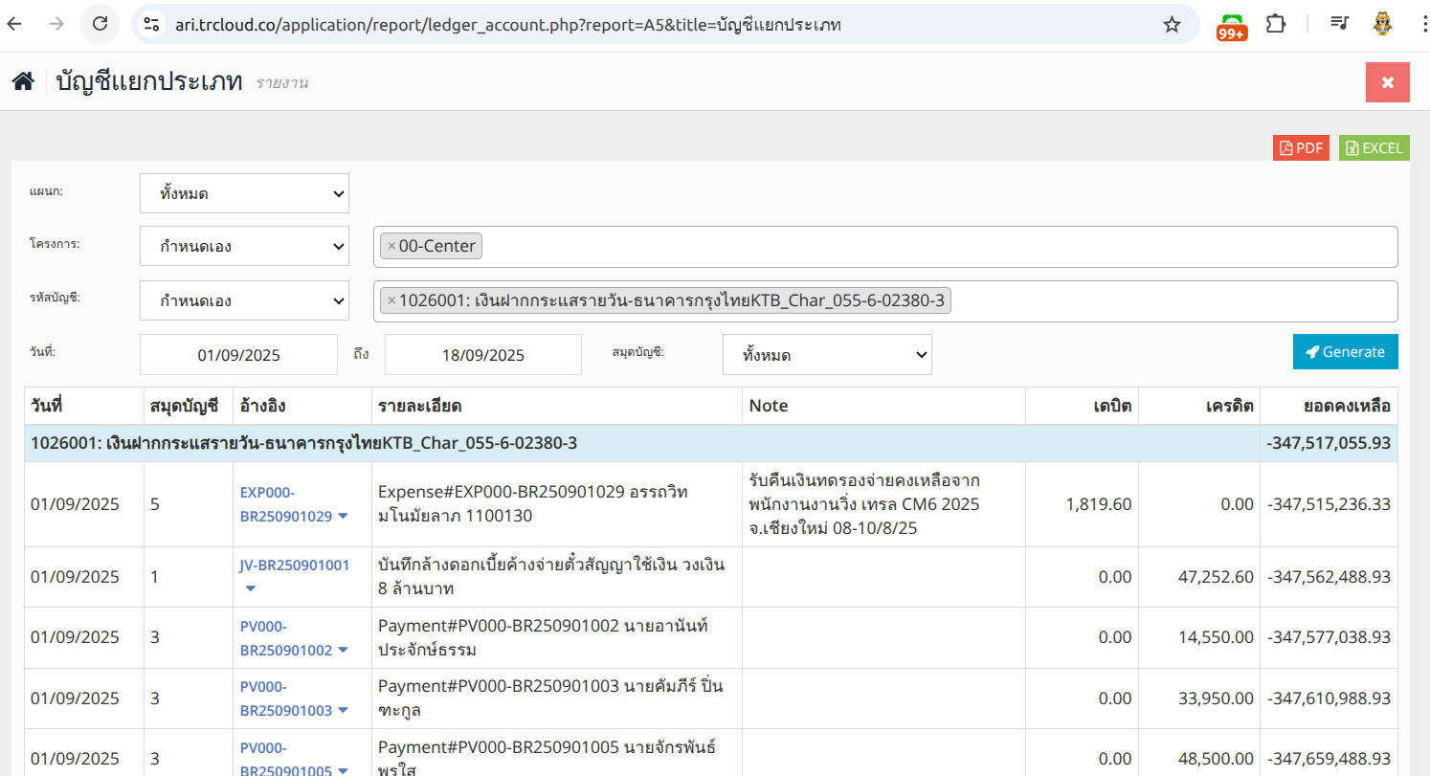Expand the สมุดบัญชี dropdown

click(x=827, y=355)
